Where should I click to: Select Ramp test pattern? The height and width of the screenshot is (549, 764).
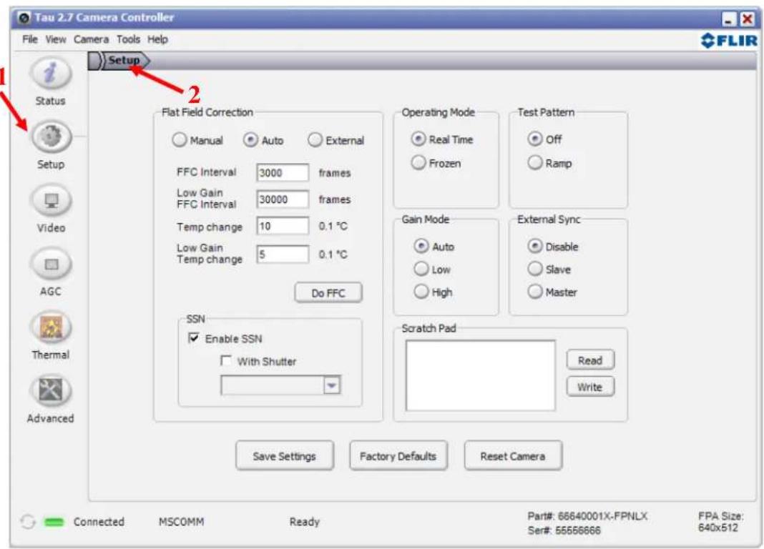(x=534, y=162)
